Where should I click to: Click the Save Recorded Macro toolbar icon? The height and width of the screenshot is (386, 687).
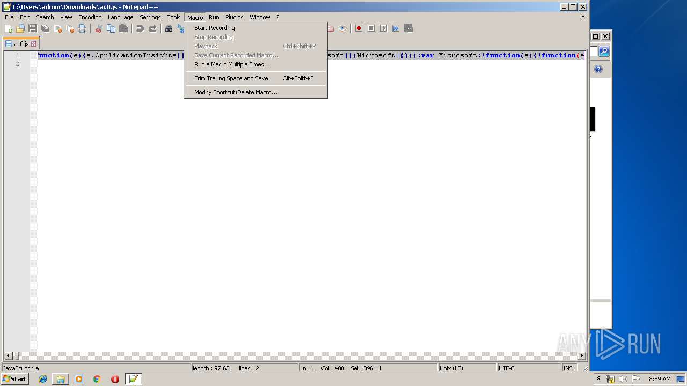[408, 28]
